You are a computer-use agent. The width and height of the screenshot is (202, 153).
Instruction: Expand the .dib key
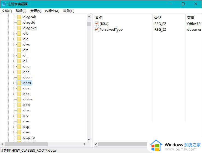(x=13, y=33)
